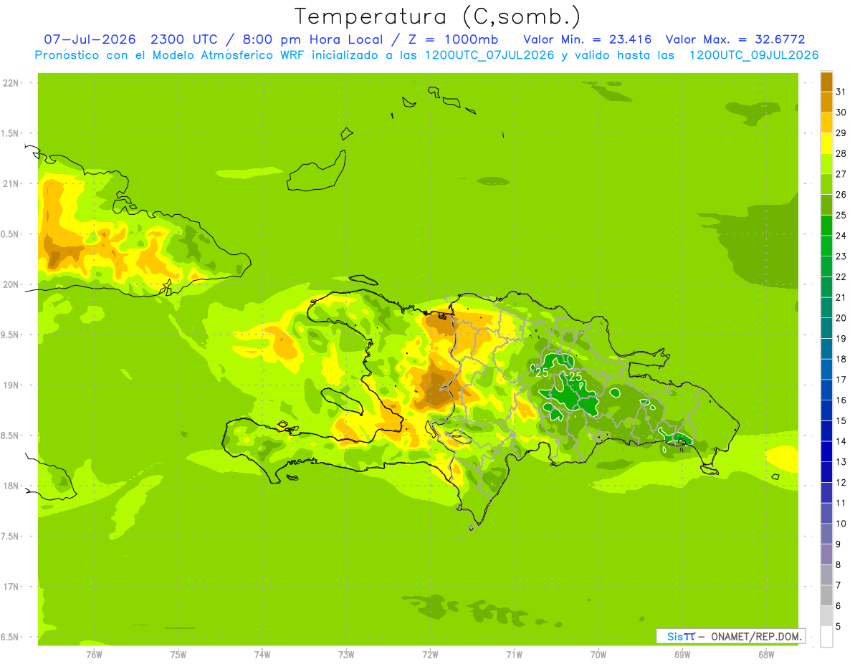Click the legend value "31"
860x664 pixels.
tap(841, 92)
